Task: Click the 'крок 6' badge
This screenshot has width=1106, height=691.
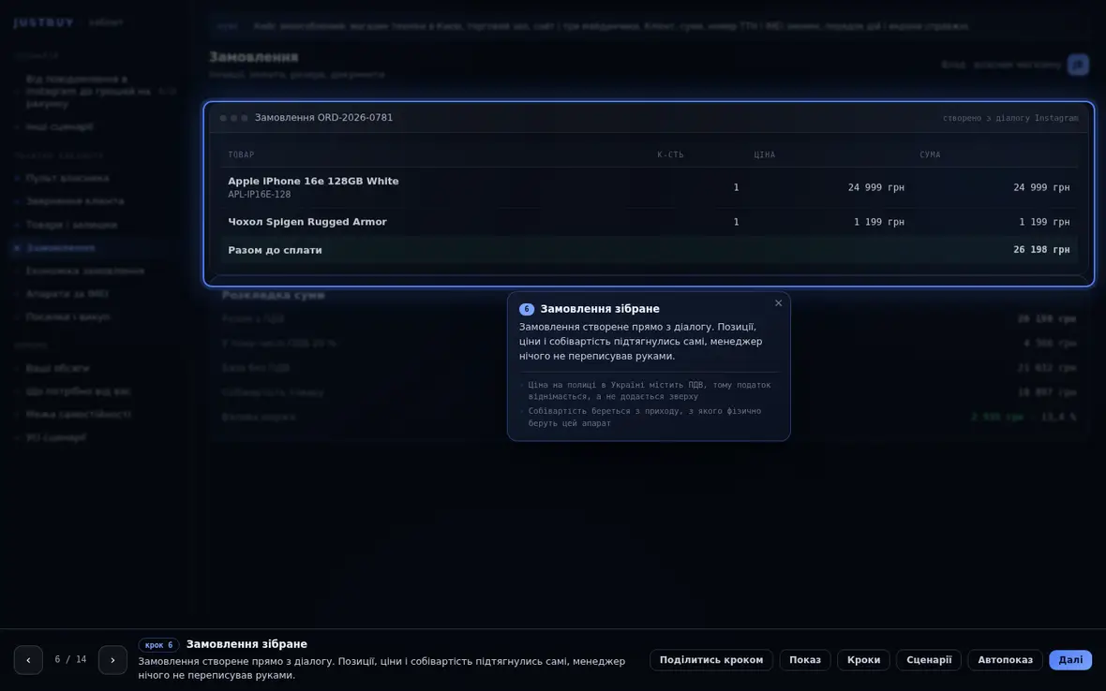Action: [x=158, y=644]
